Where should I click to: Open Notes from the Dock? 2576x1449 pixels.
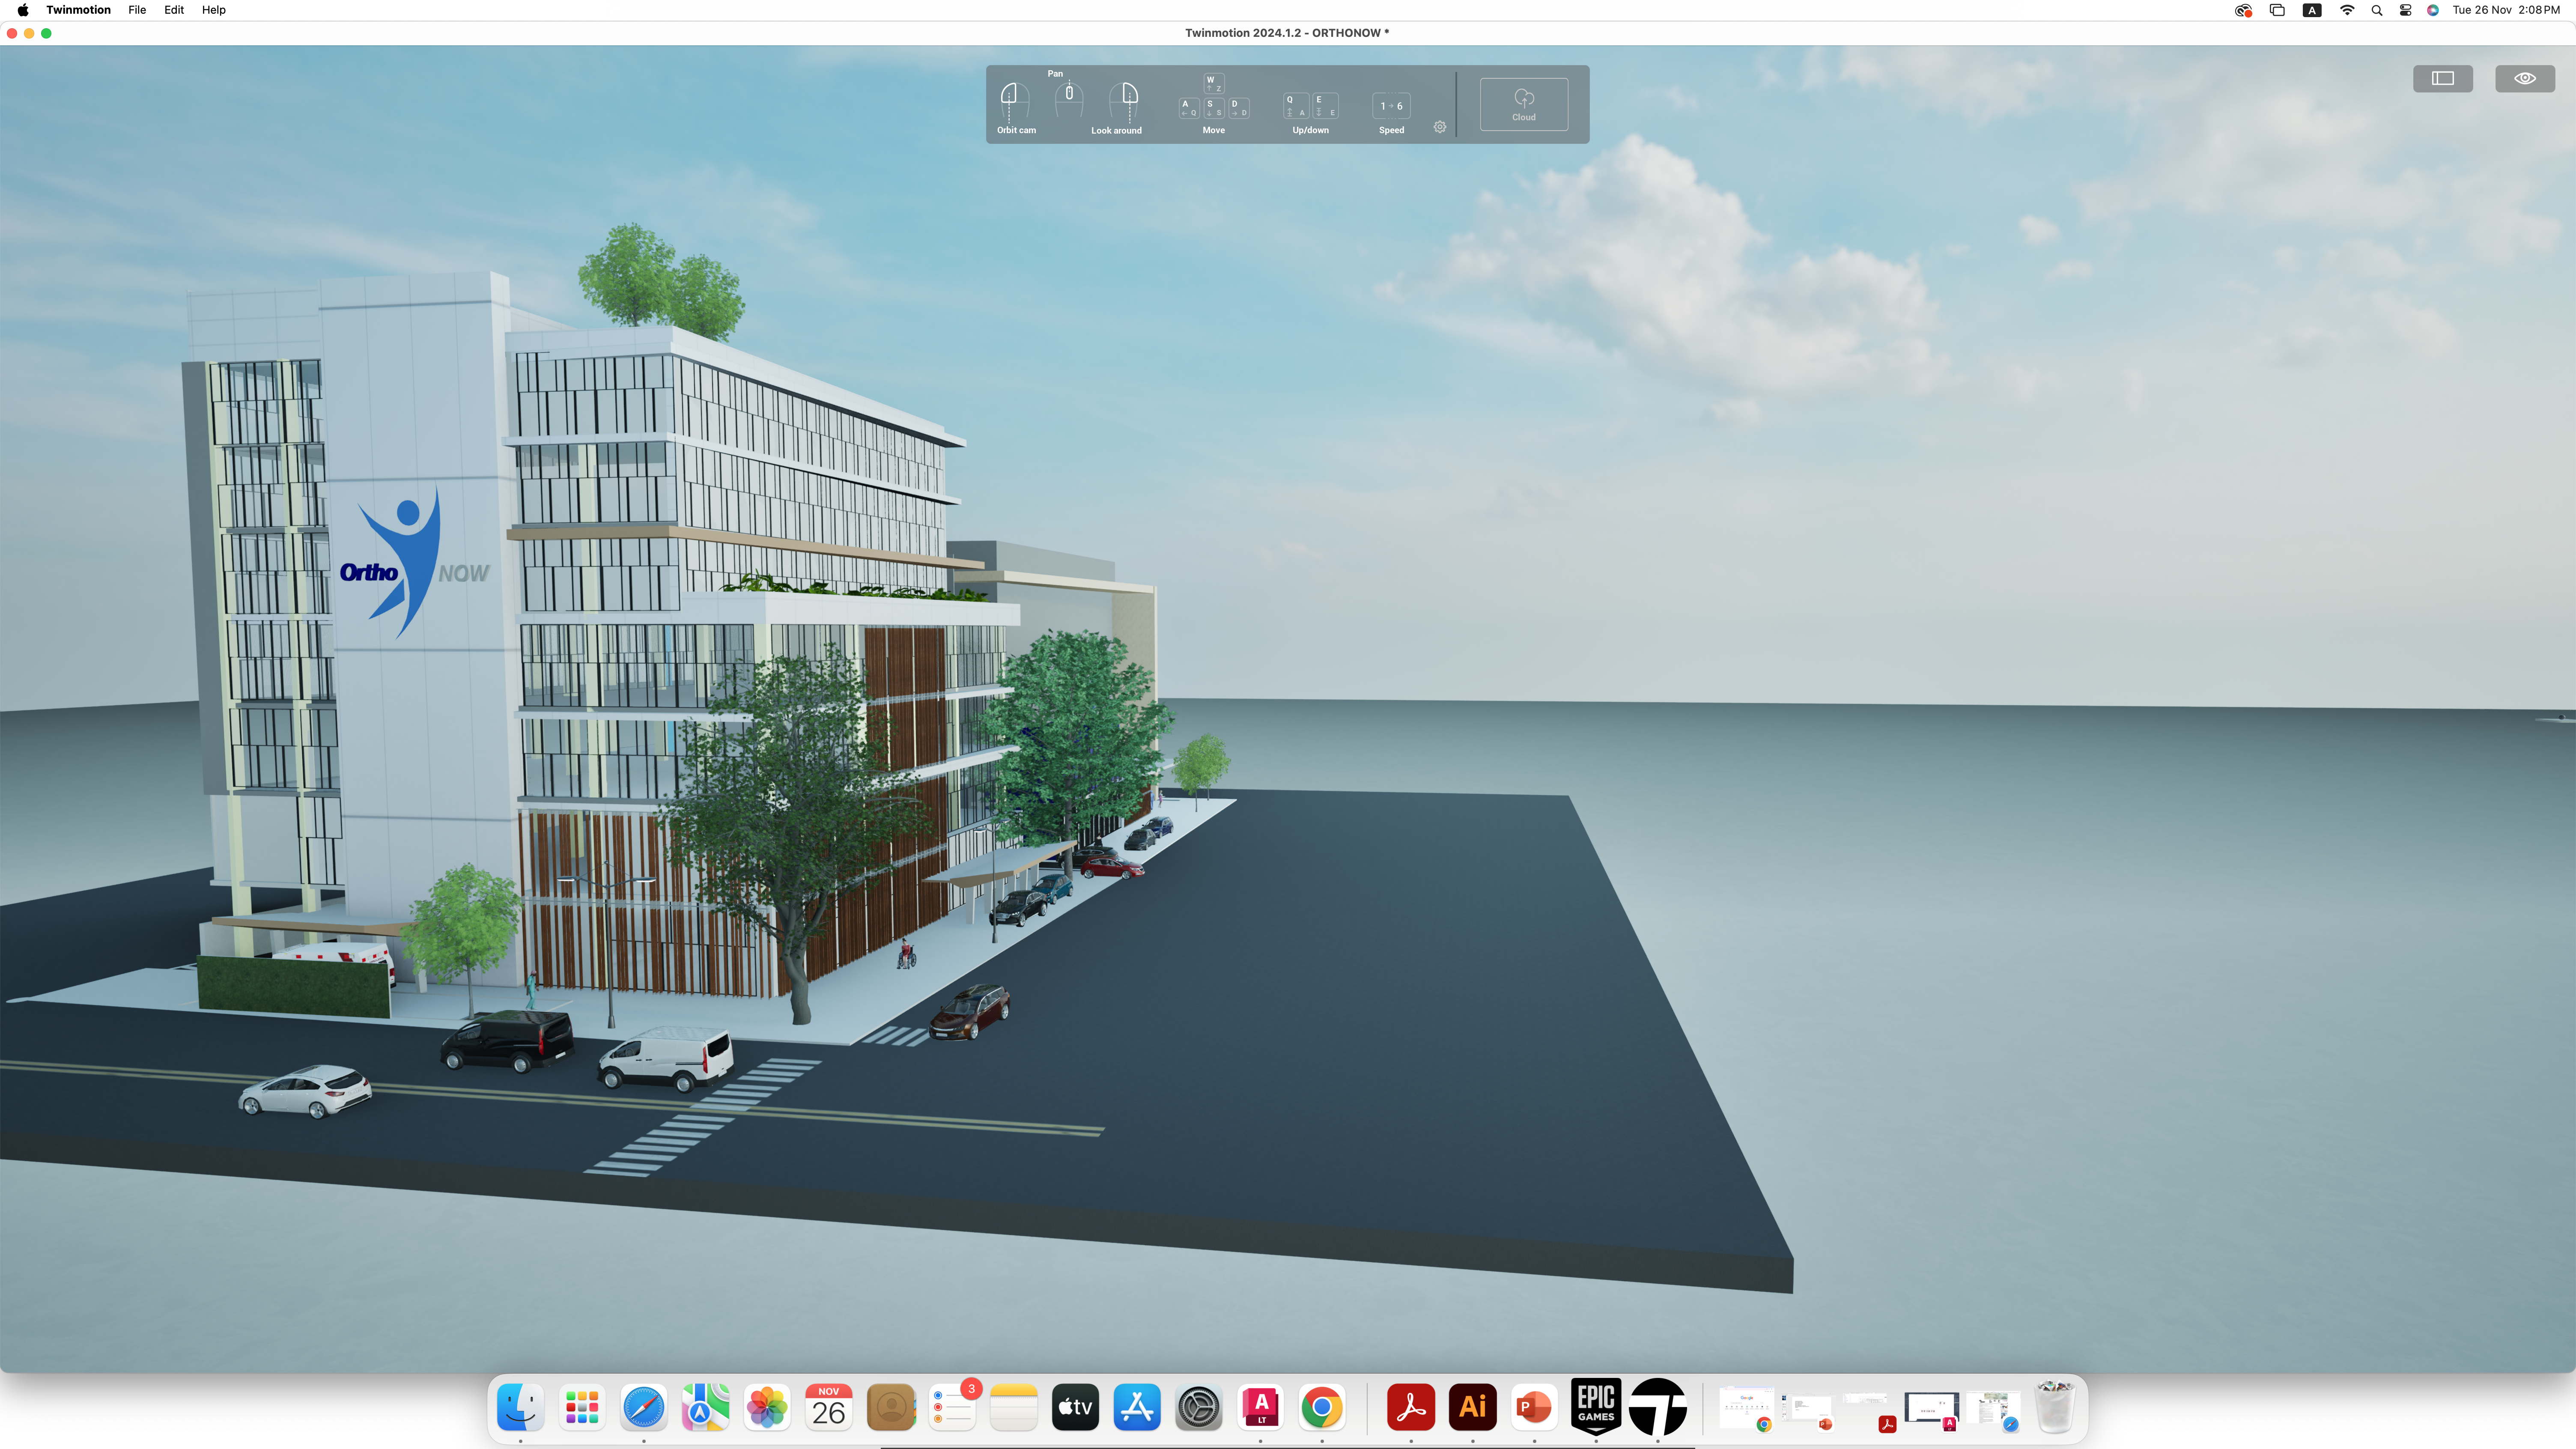point(1014,1407)
